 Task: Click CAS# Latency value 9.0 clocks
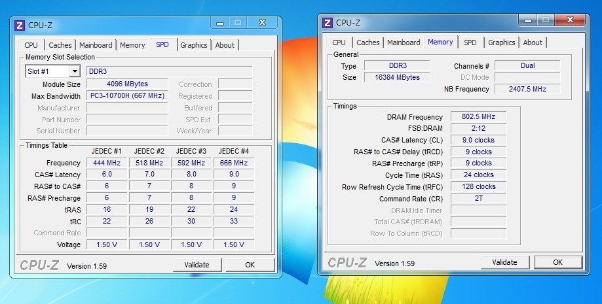tap(478, 140)
